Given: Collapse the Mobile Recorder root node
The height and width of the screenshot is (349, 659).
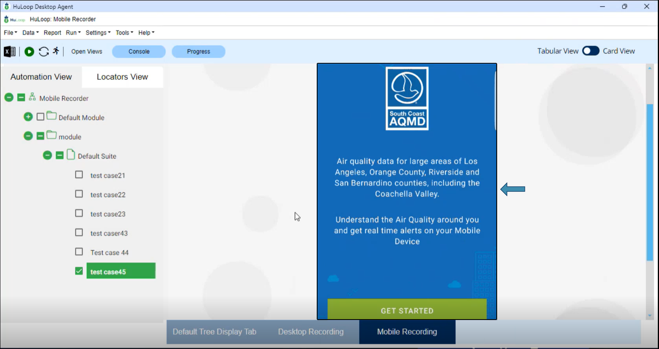Looking at the screenshot, I should point(9,97).
